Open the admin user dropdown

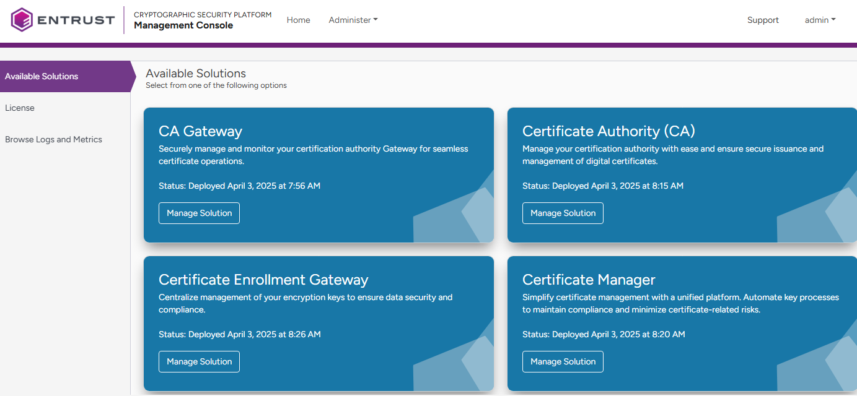pyautogui.click(x=819, y=20)
